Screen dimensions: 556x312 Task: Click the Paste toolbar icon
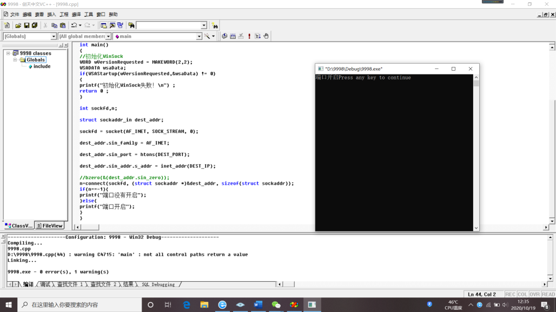[x=63, y=25]
